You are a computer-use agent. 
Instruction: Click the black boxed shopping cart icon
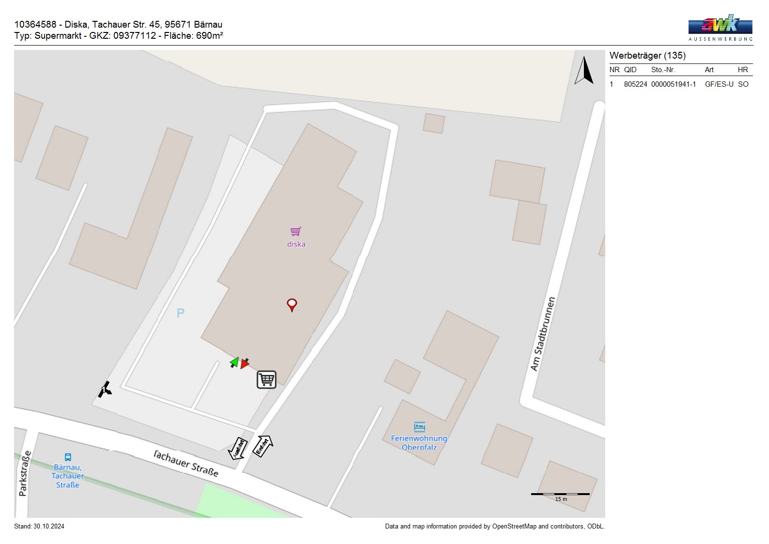point(266,380)
